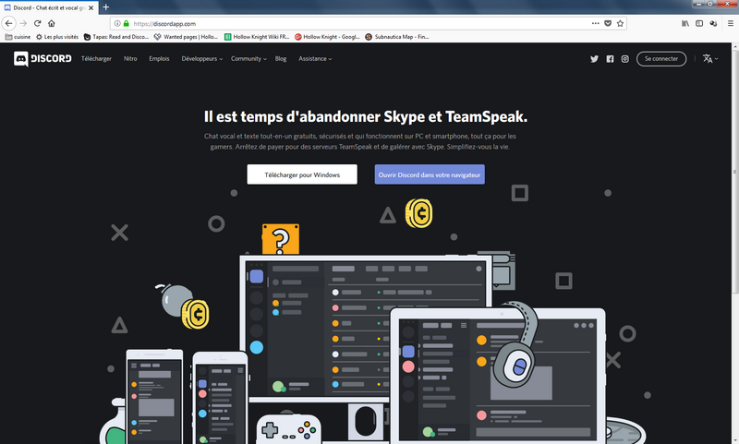The height and width of the screenshot is (444, 739).
Task: Click the Télécharger pour Windows button
Action: pyautogui.click(x=302, y=174)
